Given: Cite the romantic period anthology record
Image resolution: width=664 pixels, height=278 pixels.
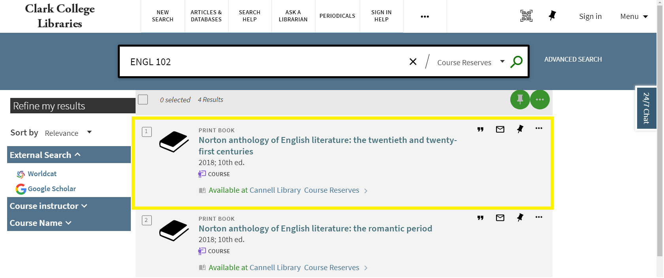Looking at the screenshot, I should coord(480,218).
